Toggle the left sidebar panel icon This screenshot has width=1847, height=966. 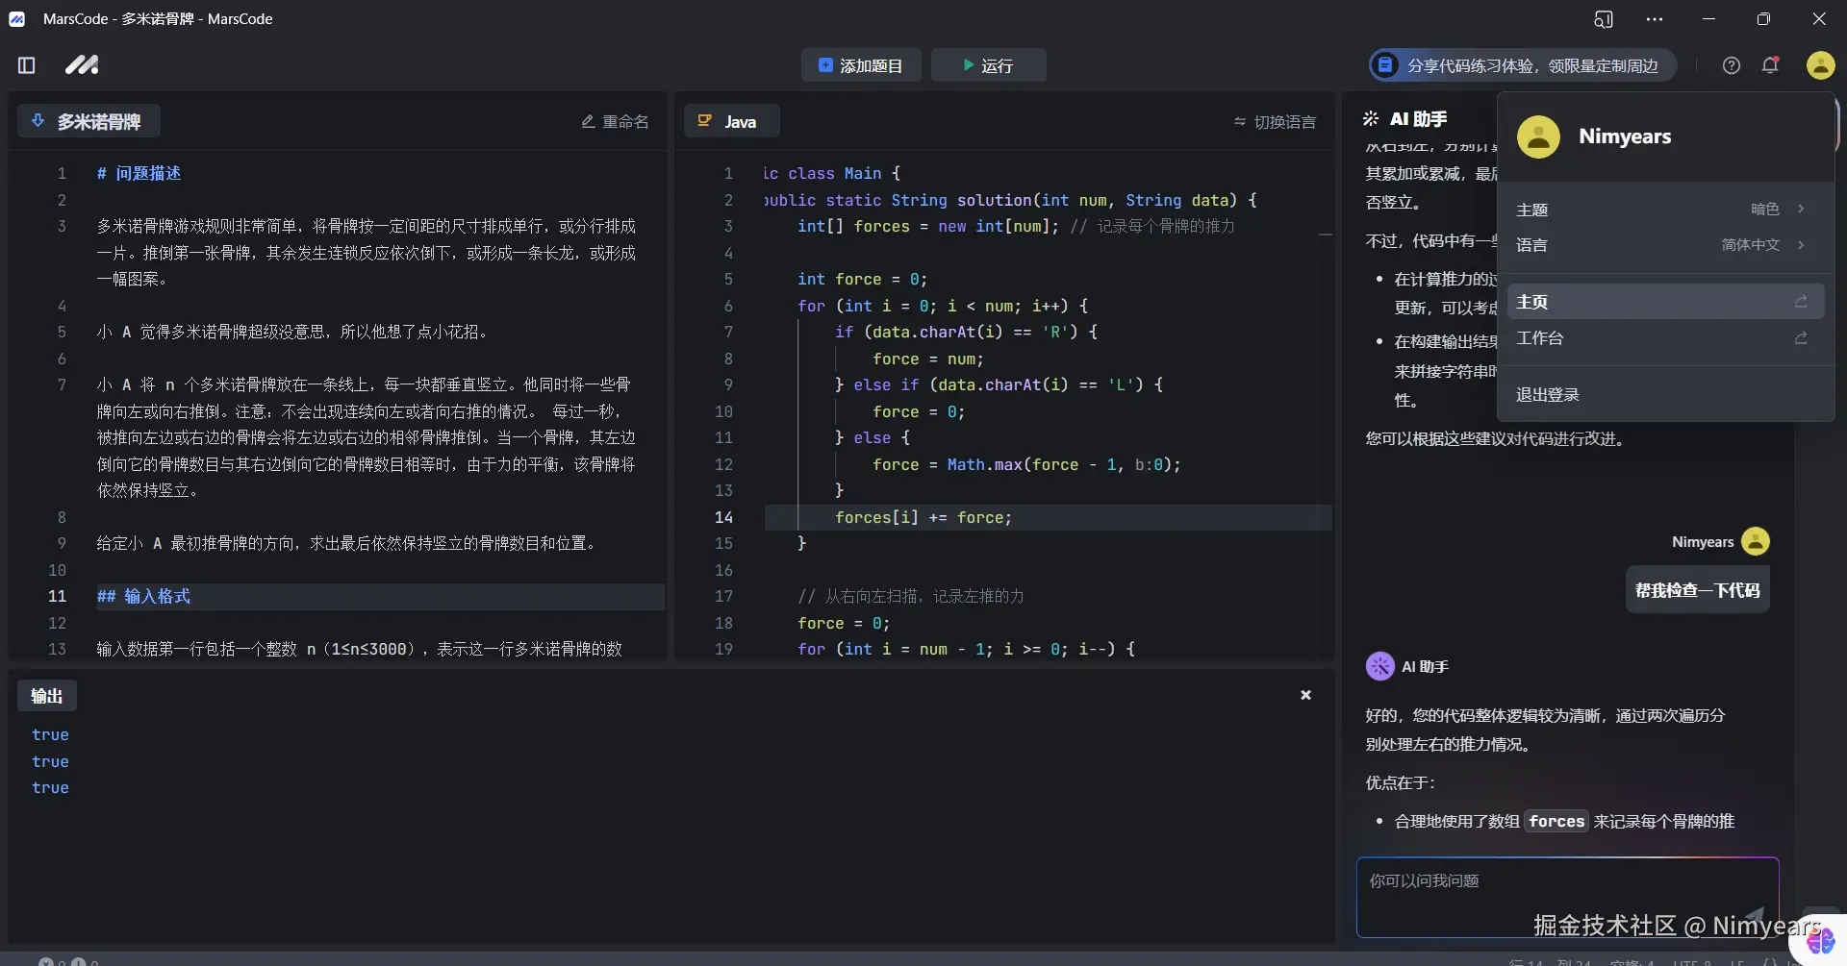tap(27, 65)
